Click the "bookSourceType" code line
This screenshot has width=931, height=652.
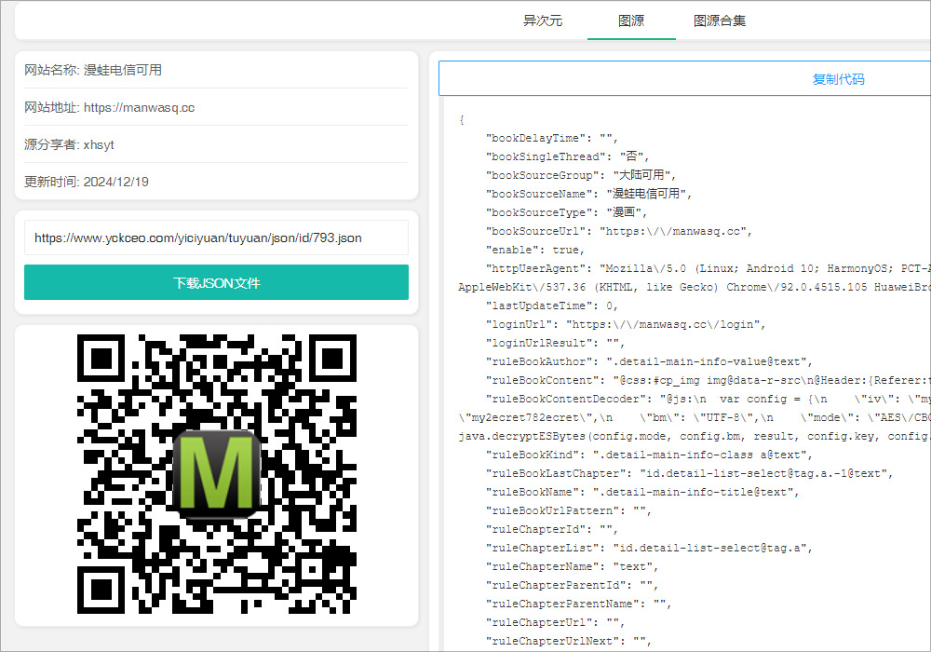pyautogui.click(x=566, y=212)
